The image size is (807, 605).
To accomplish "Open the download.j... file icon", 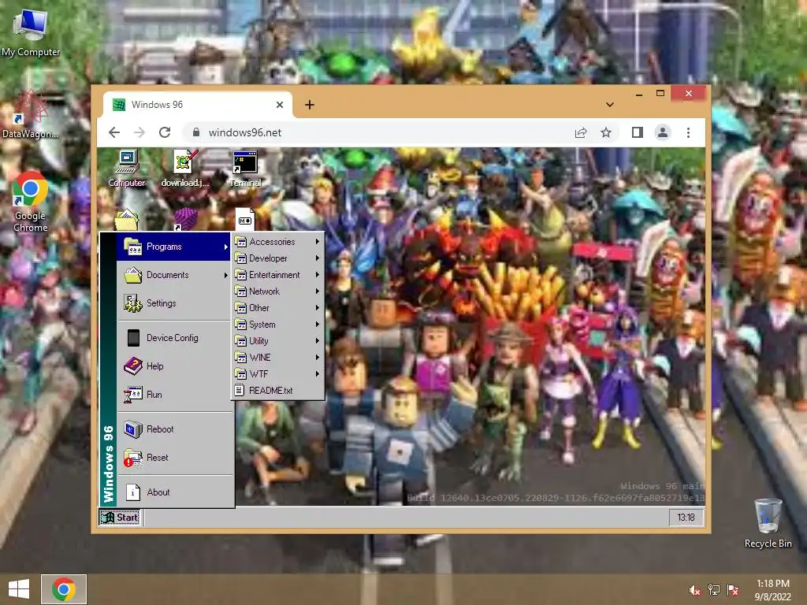I will (x=184, y=169).
